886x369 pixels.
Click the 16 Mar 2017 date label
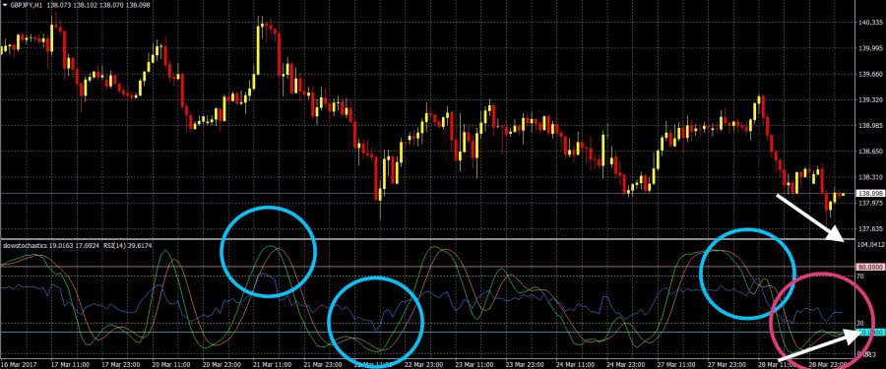(x=18, y=364)
